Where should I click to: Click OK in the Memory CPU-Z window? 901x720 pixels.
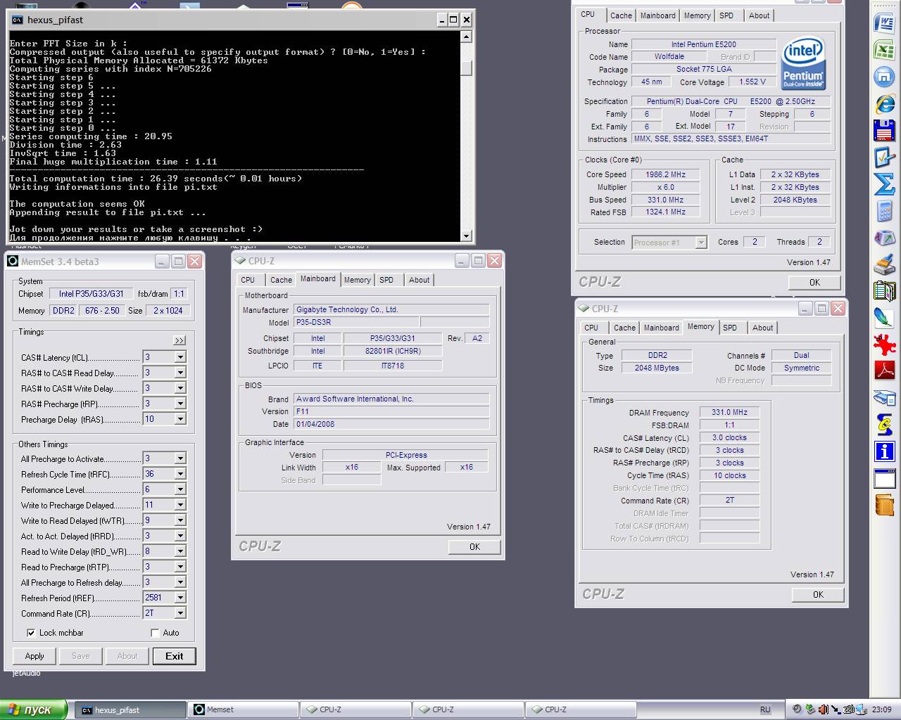(x=818, y=595)
